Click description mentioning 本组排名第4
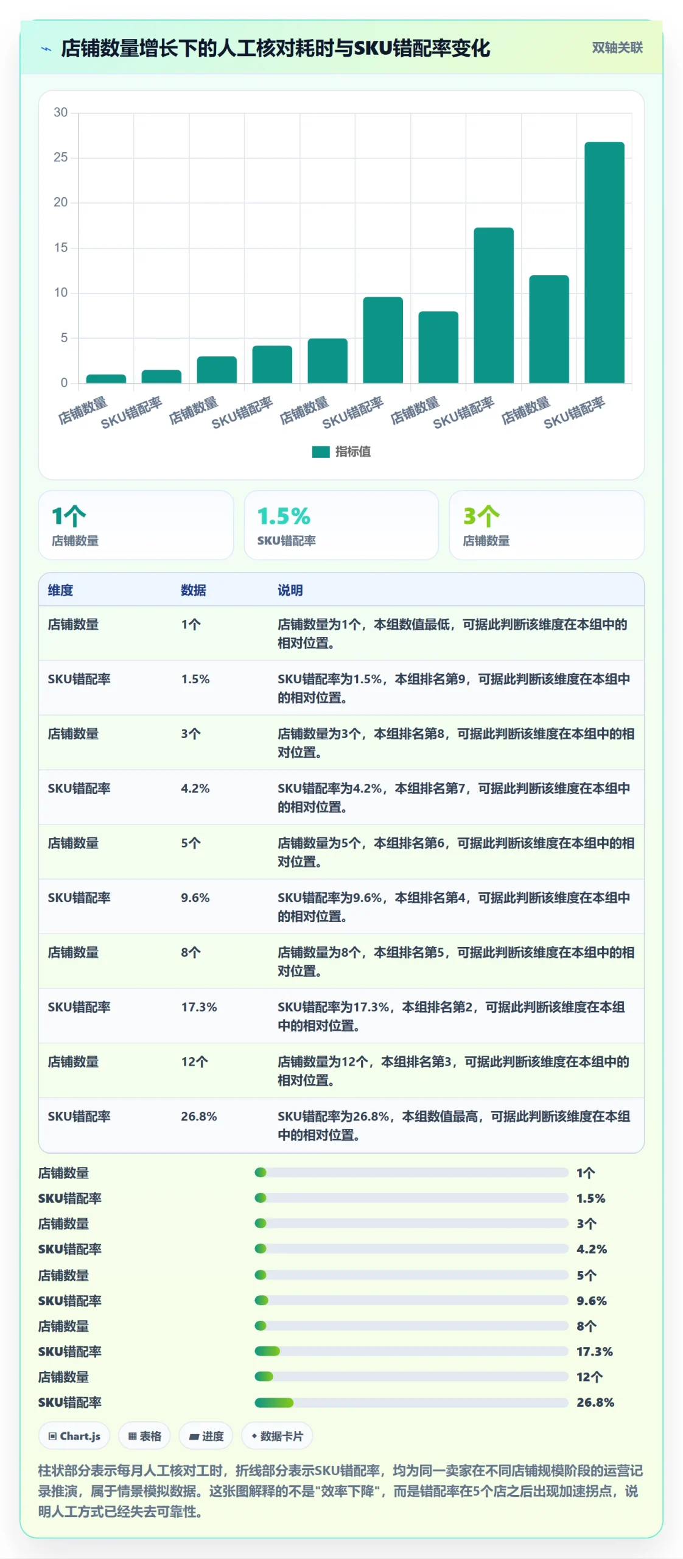The image size is (683, 1559). coord(454,906)
